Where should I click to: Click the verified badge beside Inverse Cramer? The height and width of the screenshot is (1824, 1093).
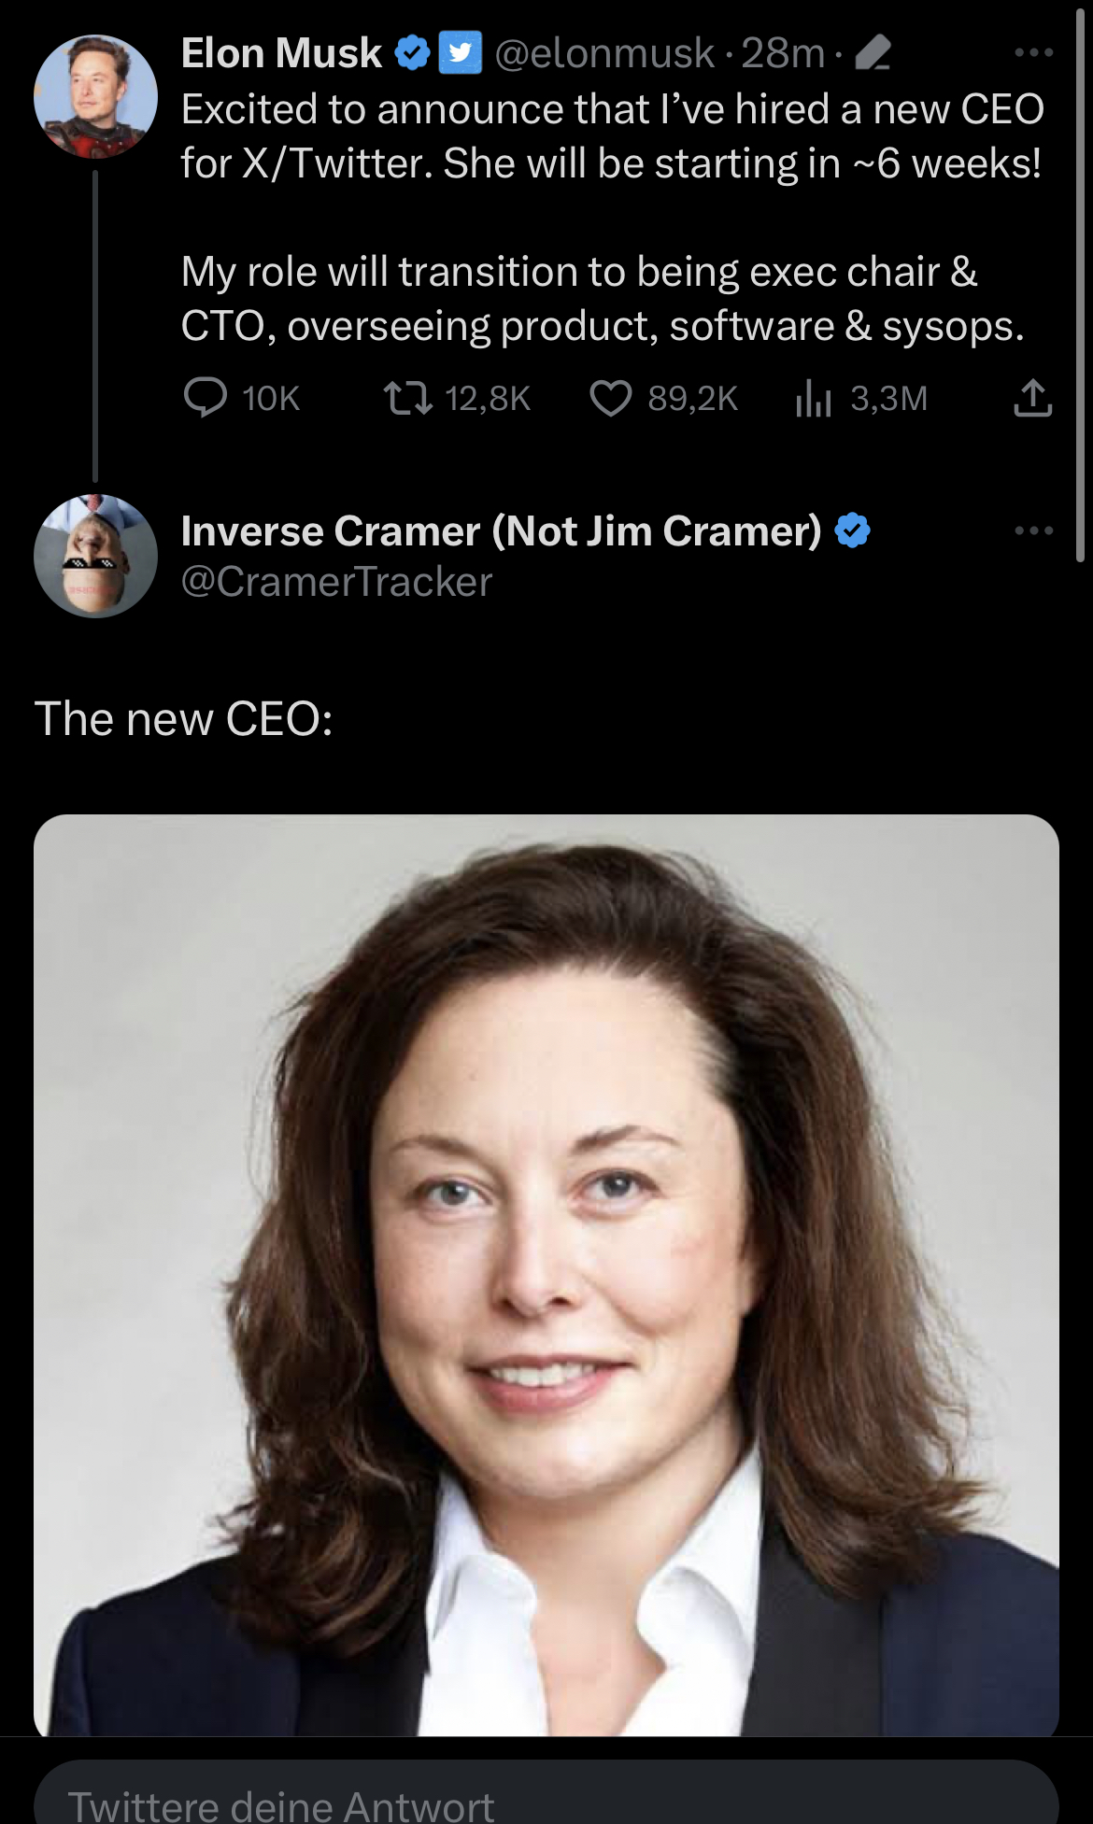point(852,530)
